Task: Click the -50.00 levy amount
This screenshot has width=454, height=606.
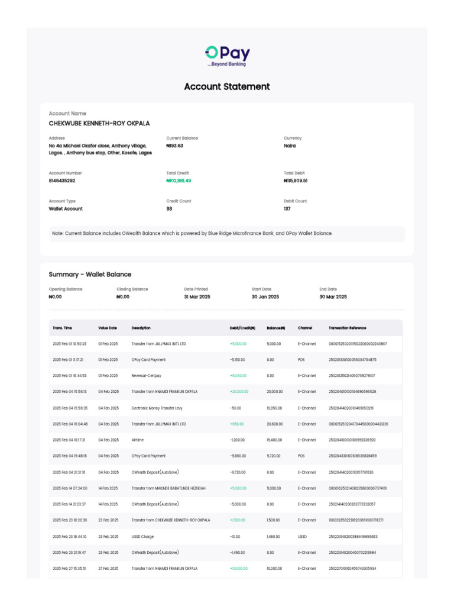Action: coord(235,408)
